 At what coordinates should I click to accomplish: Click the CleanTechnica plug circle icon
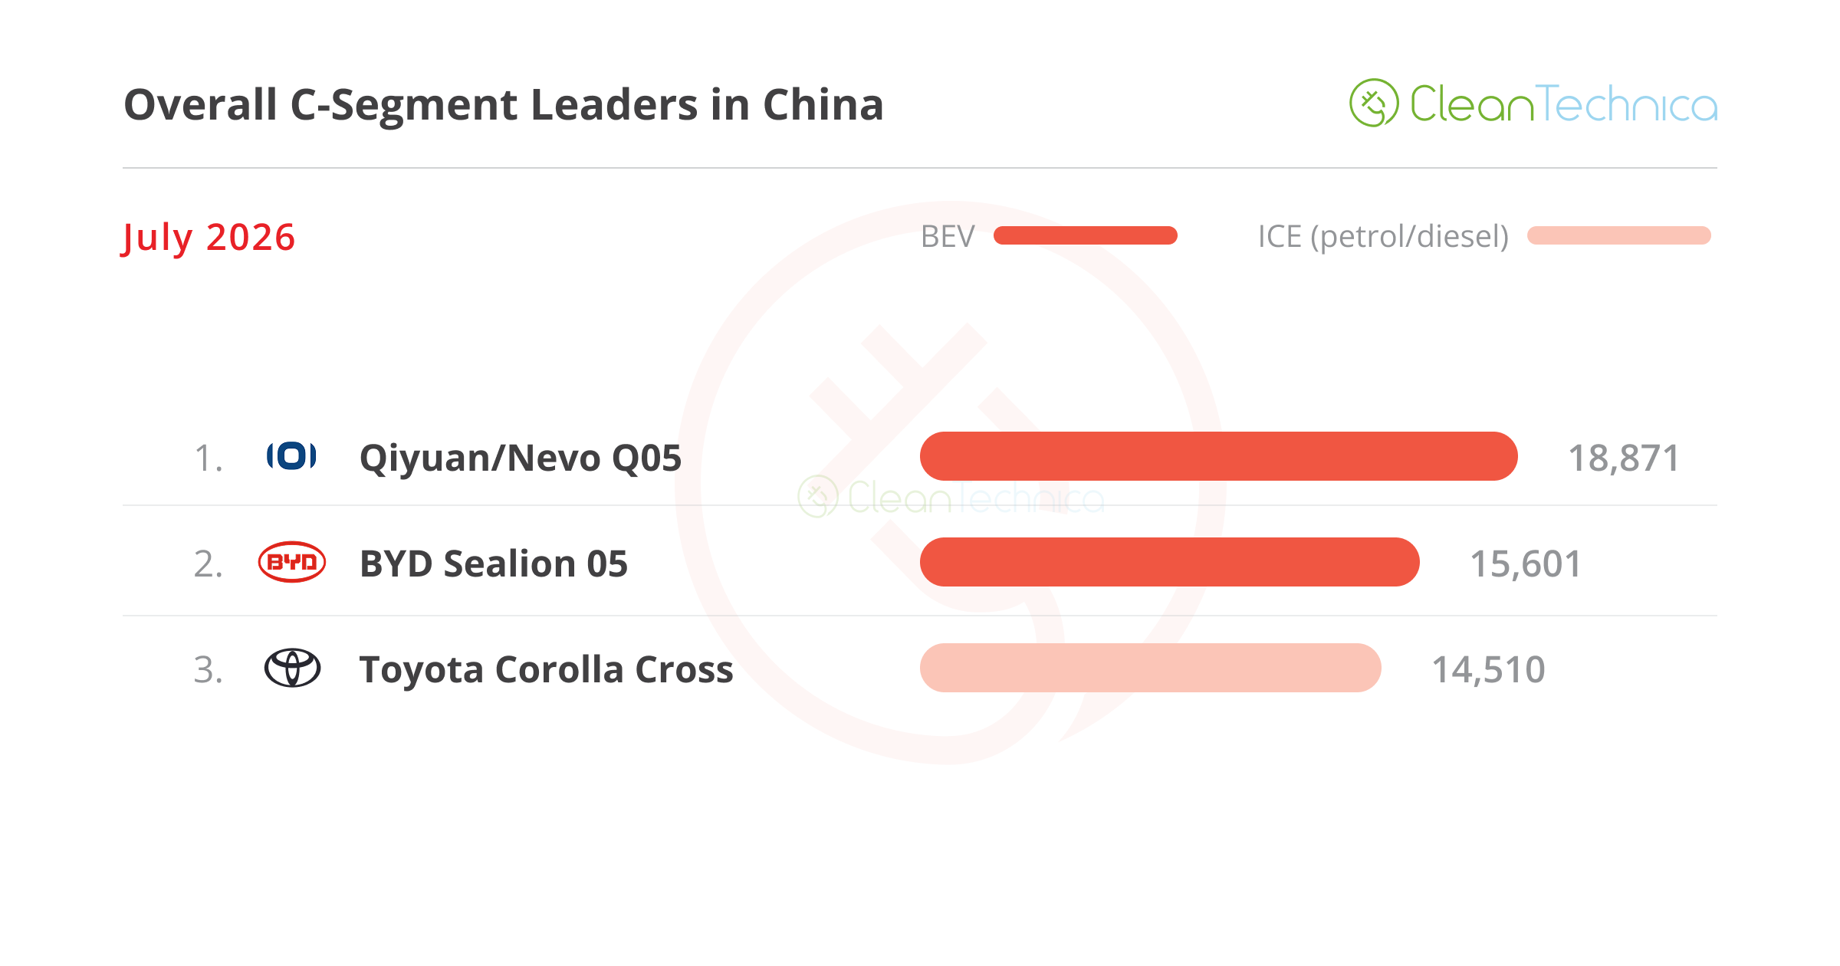(1374, 103)
